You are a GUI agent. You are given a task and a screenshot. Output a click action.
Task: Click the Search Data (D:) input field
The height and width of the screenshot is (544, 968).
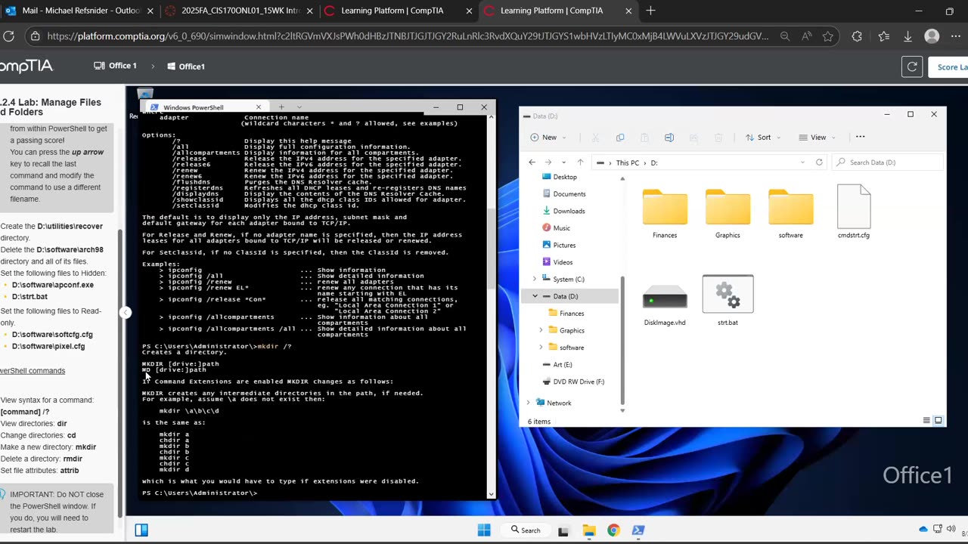click(888, 162)
